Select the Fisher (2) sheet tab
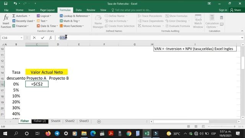This screenshot has width=245, height=138. click(x=40, y=121)
